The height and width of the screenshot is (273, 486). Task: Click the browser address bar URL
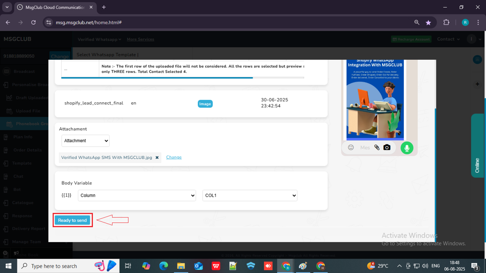coord(89,23)
